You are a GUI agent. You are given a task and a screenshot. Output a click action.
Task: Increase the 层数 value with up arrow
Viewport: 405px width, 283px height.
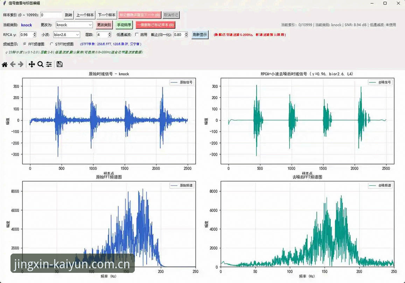coord(110,33)
